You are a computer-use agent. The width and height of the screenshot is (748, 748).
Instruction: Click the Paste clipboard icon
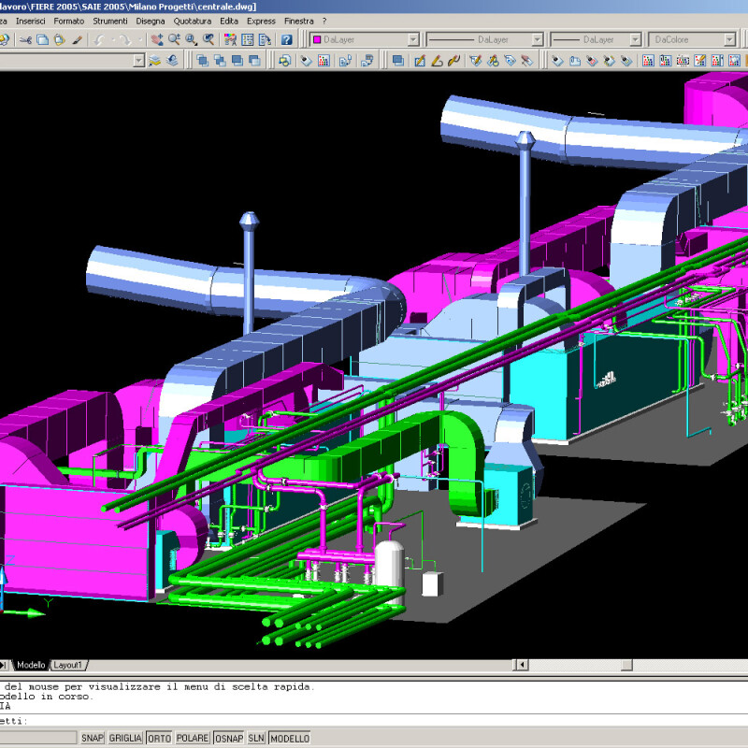(59, 39)
